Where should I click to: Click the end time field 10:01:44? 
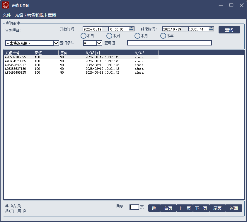tap(198, 29)
